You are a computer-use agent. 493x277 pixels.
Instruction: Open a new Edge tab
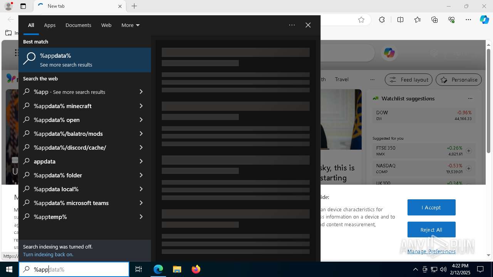coord(134,6)
